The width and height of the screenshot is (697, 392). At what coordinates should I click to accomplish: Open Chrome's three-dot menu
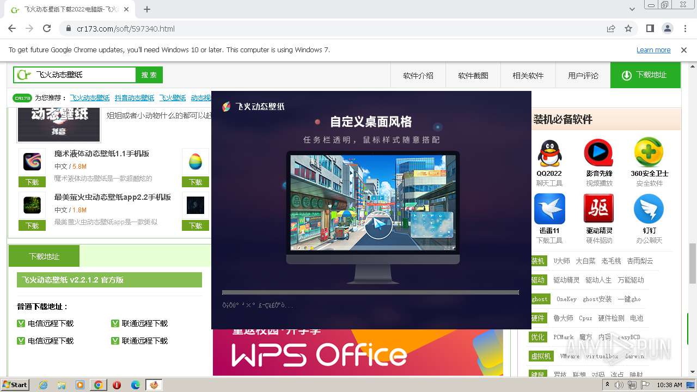coord(684,28)
